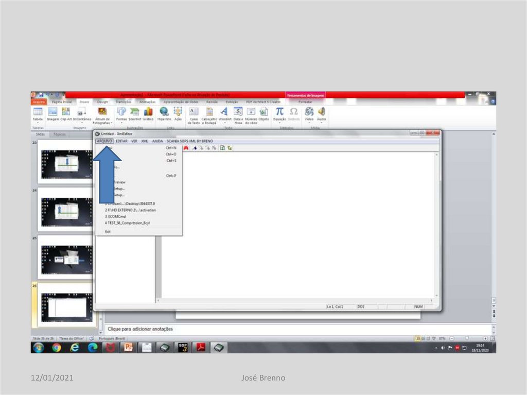
Task: Open recent file 4 TEST_38_Compression_8cyl
Action: [139, 223]
